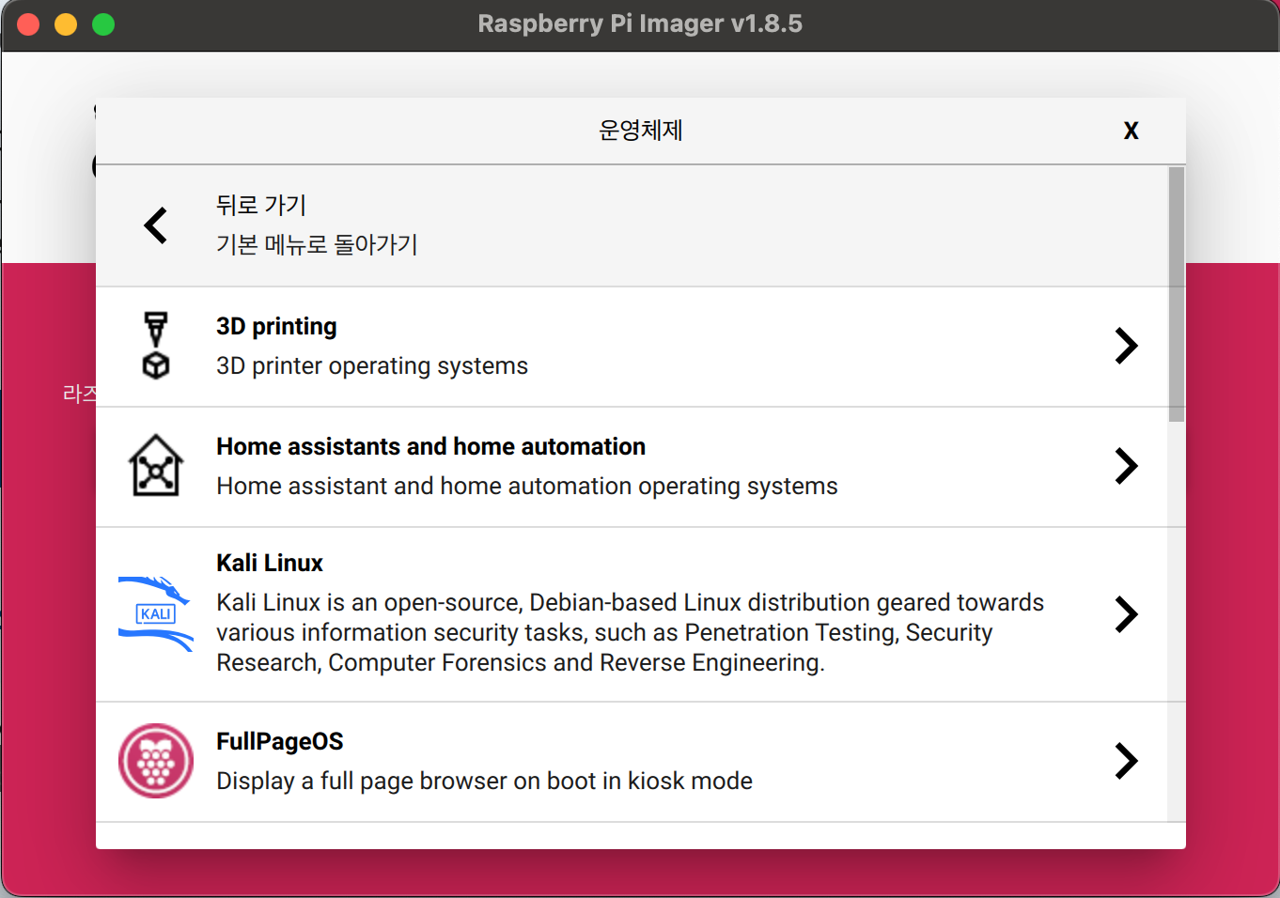The image size is (1280, 898).
Task: Select the Kali Linux title
Action: pos(270,563)
